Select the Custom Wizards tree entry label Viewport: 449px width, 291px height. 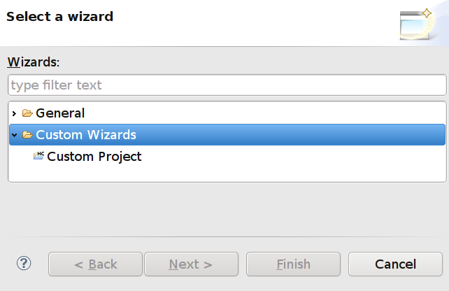[86, 135]
